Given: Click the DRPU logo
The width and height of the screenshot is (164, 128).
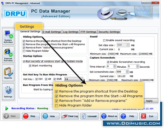Looking at the screenshot, I should (x=16, y=14).
